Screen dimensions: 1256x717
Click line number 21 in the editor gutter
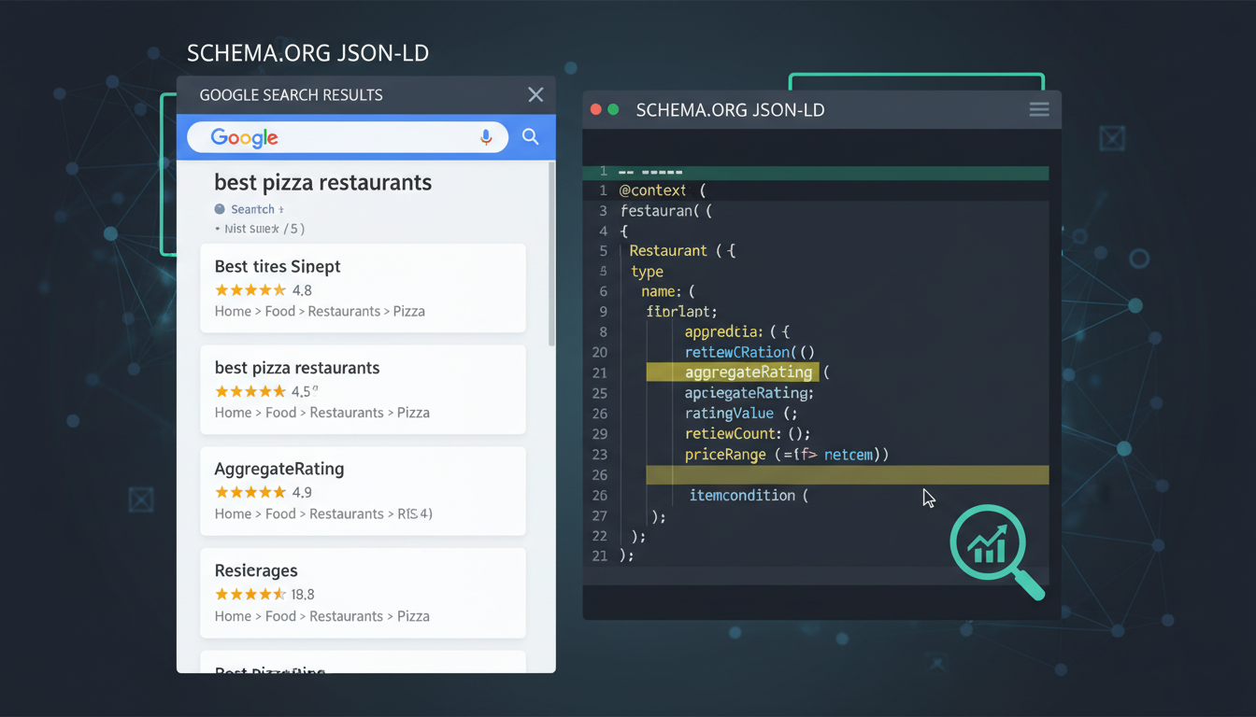click(602, 372)
